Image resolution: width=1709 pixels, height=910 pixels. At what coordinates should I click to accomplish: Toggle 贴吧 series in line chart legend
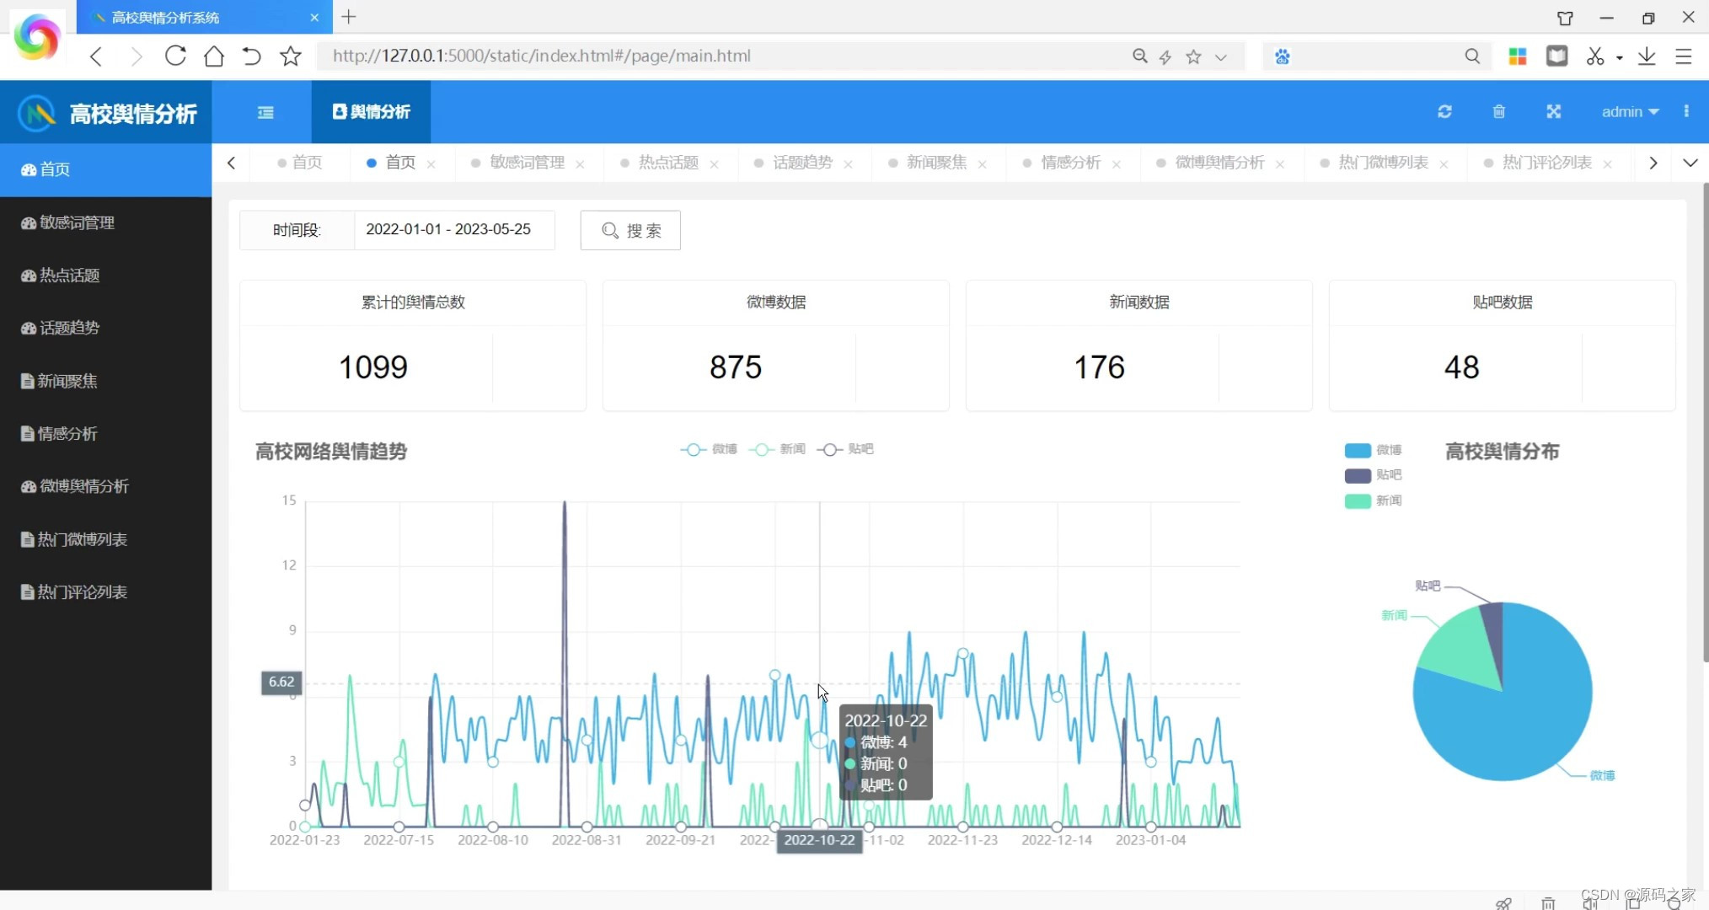(x=845, y=449)
